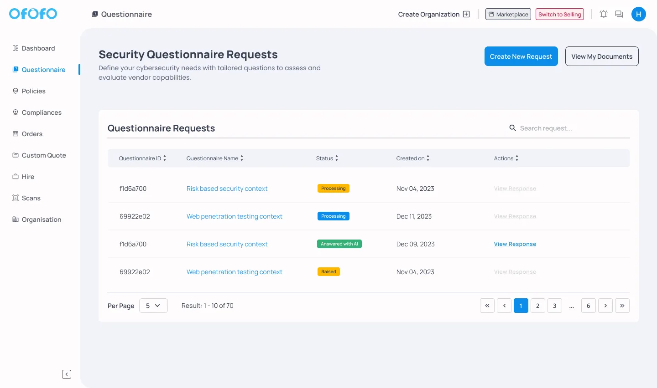Open the Per Page dropdown
Screen dimensions: 657x388
[153, 306]
